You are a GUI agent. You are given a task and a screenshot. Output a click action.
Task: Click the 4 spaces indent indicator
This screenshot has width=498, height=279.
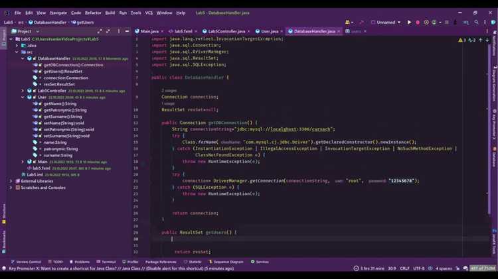pyautogui.click(x=444, y=268)
